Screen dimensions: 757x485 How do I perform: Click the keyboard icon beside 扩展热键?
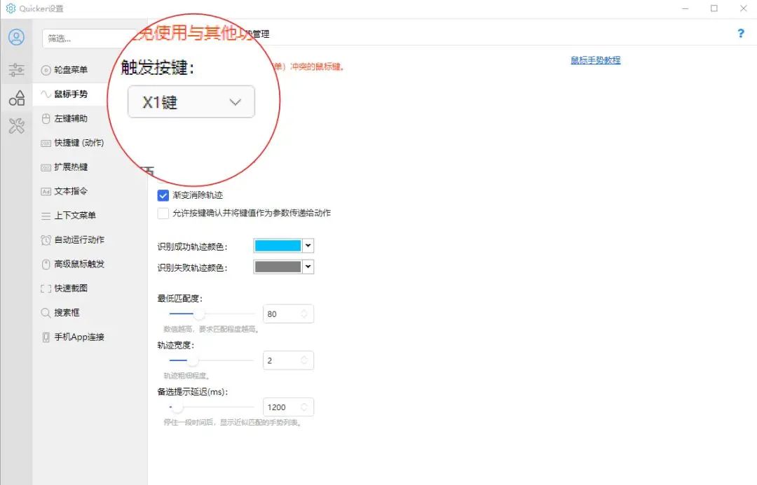coord(46,167)
